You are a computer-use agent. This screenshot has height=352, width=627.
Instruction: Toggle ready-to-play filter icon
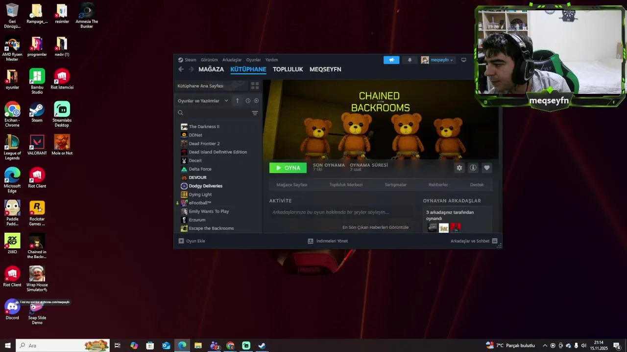(256, 101)
